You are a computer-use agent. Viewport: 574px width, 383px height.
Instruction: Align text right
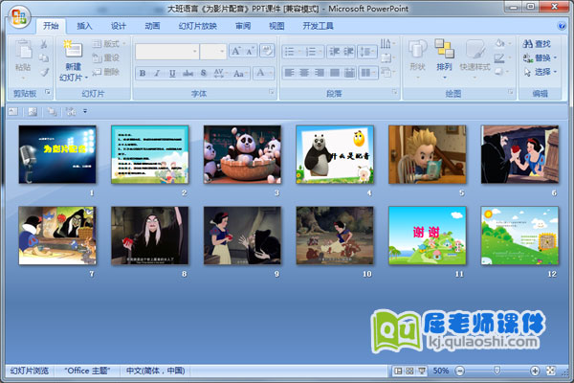point(320,73)
